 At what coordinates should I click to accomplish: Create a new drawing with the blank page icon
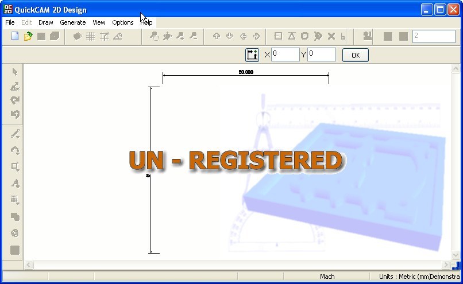pyautogui.click(x=15, y=36)
